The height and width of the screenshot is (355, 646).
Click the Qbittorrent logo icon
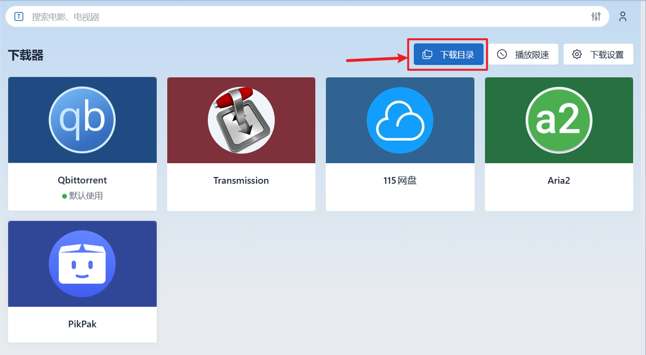[x=82, y=120]
